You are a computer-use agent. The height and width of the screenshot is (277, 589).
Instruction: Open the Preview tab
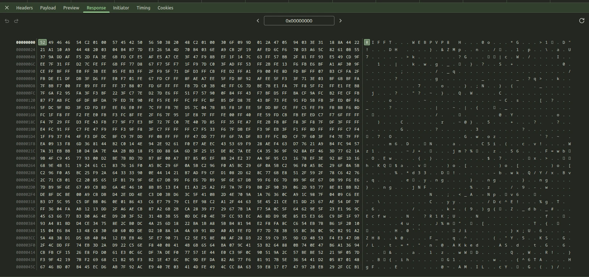[x=71, y=8]
